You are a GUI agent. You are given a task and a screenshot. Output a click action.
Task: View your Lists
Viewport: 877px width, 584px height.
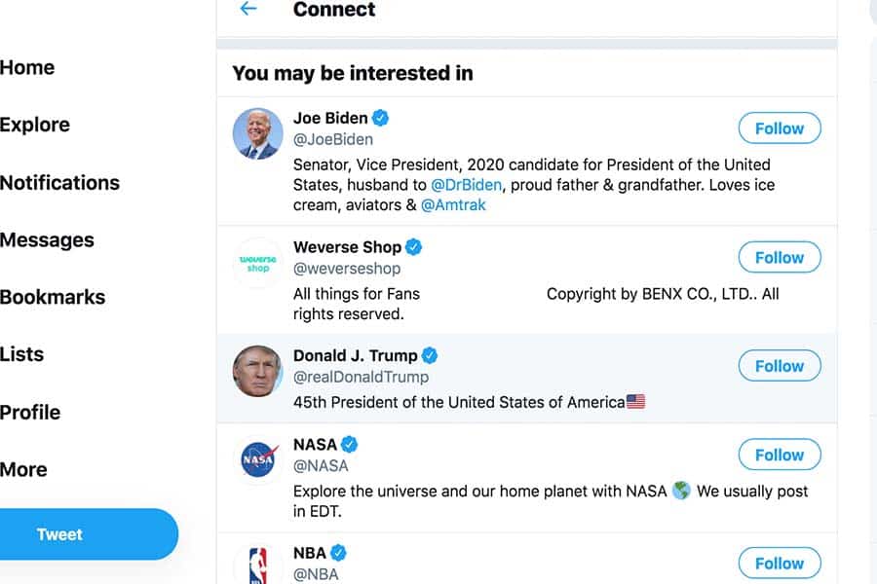[x=21, y=354]
